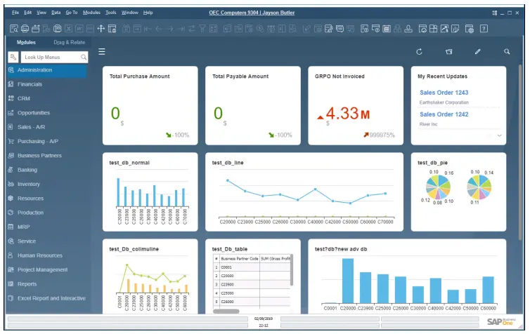Viewport: 530px width, 334px height.
Task: Select row C23900 in test_Db_table
Action: [252, 284]
